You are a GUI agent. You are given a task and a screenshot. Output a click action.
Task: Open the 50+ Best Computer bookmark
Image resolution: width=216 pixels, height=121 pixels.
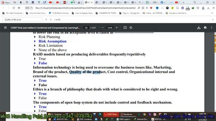[x=13, y=13]
